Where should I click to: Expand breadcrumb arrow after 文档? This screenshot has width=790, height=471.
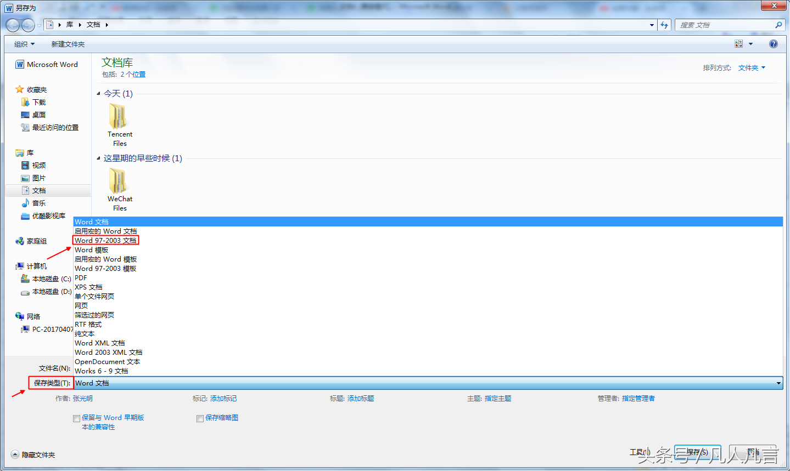click(107, 25)
